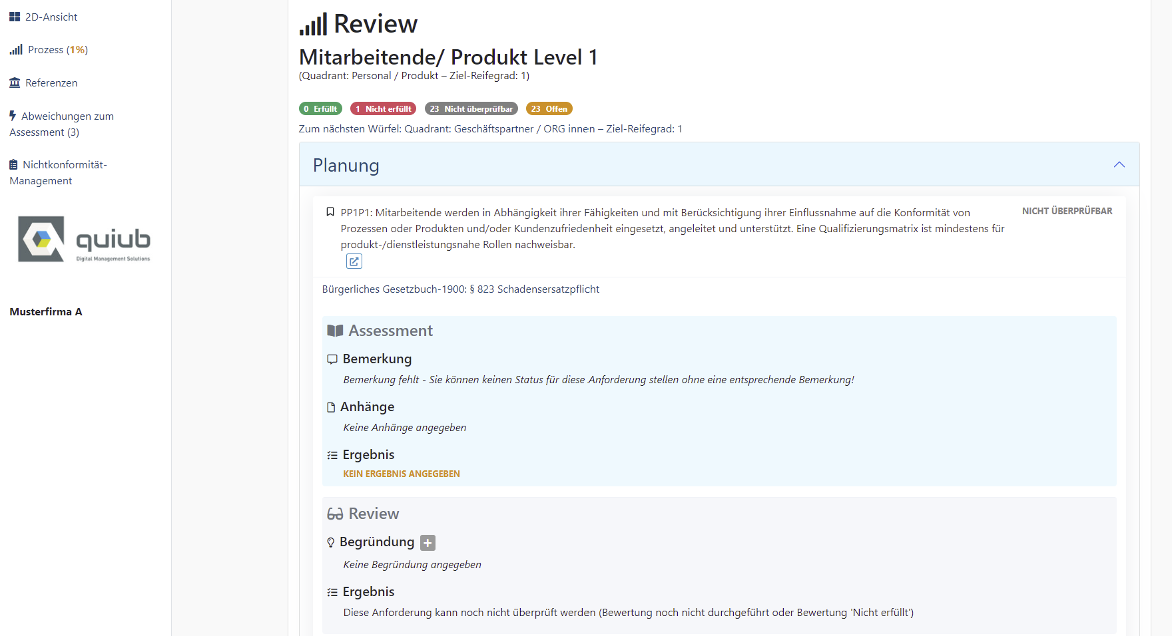Toggle the red 'Nicht erfüllt' status badge
The height and width of the screenshot is (636, 1172).
click(x=383, y=108)
